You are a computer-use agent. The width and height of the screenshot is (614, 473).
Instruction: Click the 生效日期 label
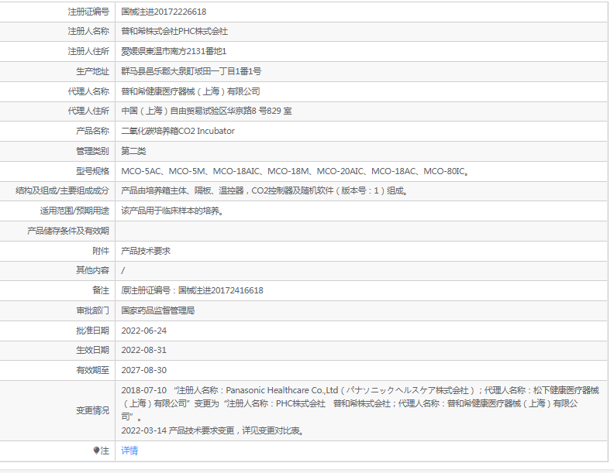tap(92, 350)
